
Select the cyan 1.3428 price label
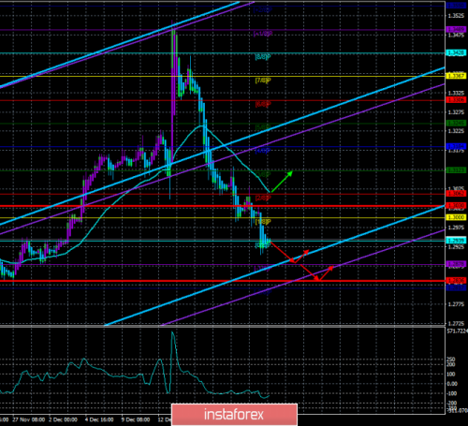pyautogui.click(x=457, y=52)
